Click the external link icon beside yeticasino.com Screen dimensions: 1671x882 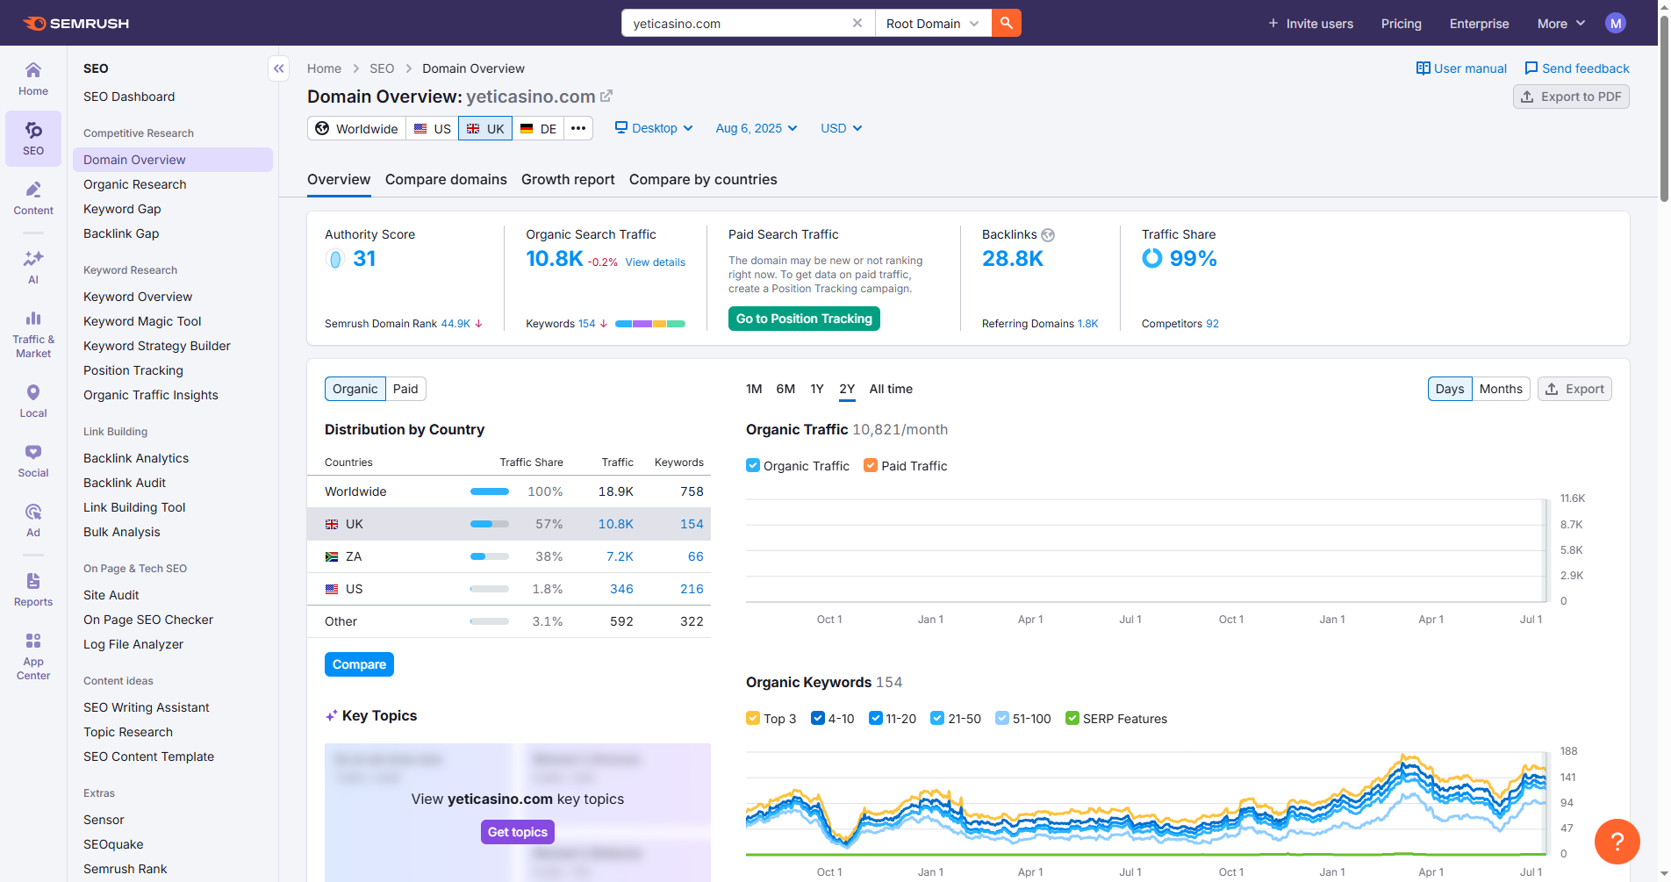click(x=606, y=97)
